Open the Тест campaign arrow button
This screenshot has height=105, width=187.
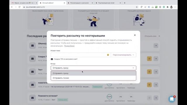(x=156, y=72)
